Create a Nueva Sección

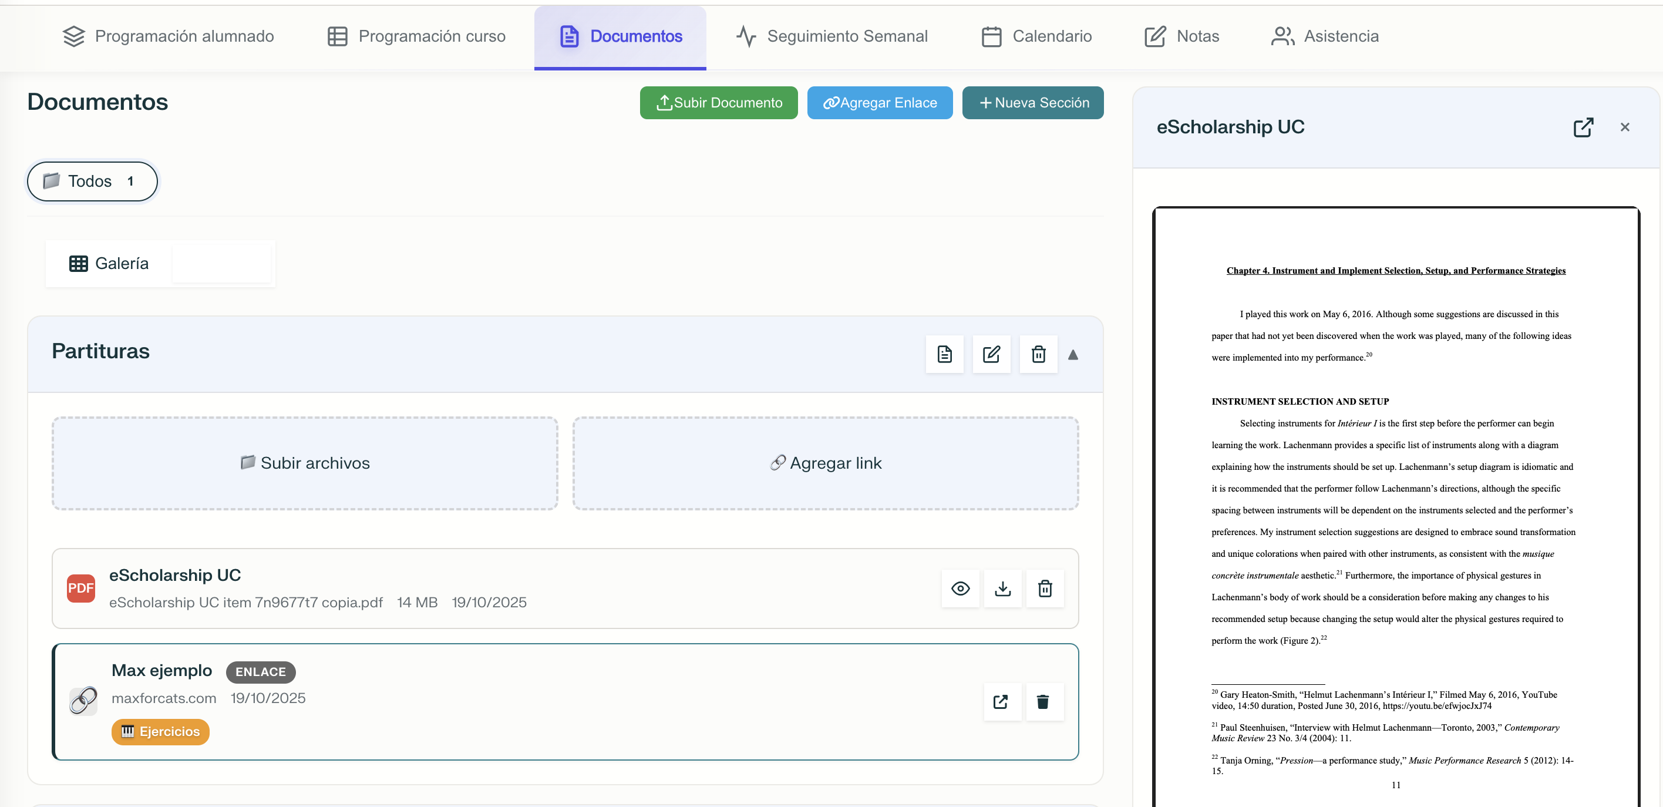(1032, 103)
